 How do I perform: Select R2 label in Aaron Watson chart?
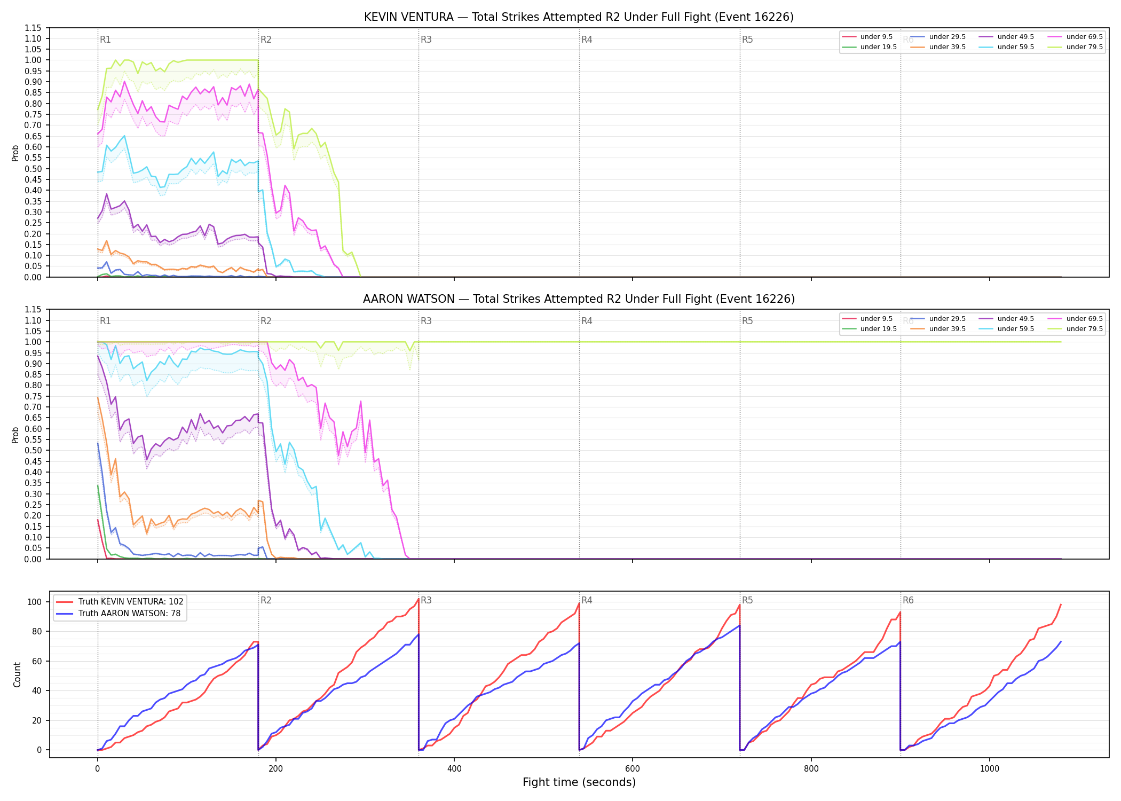pos(266,321)
